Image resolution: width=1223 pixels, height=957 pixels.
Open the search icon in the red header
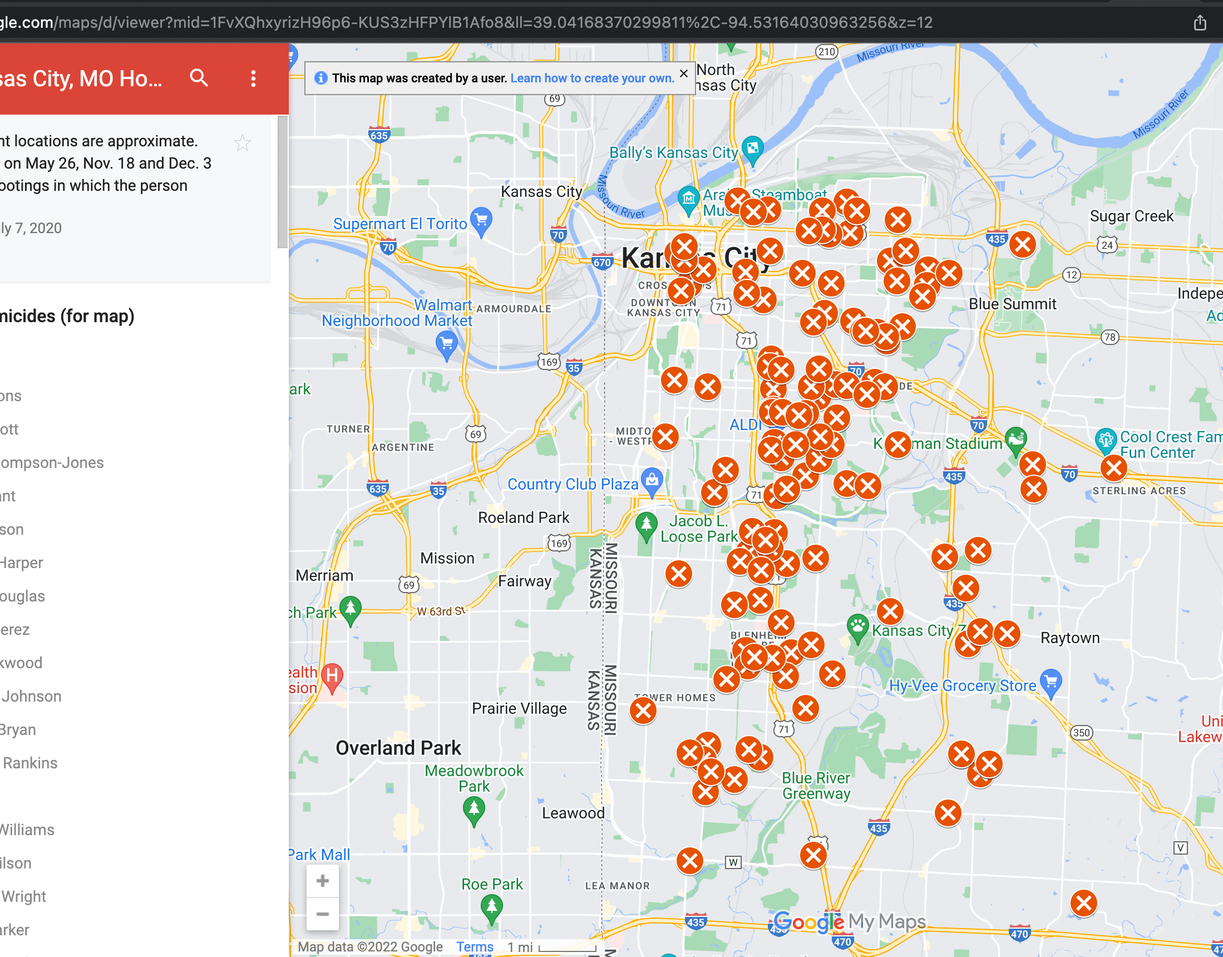click(x=199, y=78)
